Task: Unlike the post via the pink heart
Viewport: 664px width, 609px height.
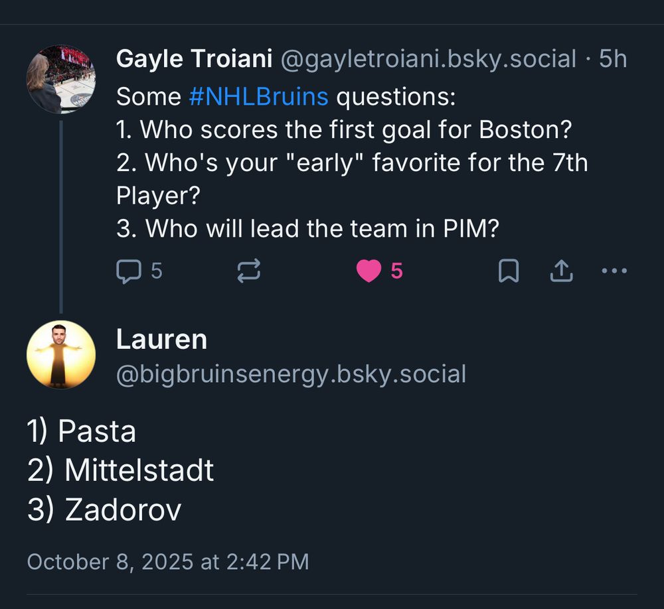Action: [x=369, y=271]
